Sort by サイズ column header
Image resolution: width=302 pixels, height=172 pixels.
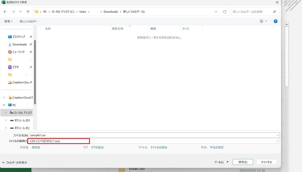click(186, 29)
